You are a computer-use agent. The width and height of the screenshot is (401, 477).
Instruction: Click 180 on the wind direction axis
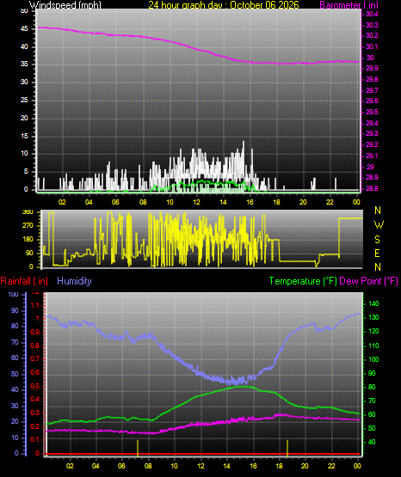(x=28, y=240)
